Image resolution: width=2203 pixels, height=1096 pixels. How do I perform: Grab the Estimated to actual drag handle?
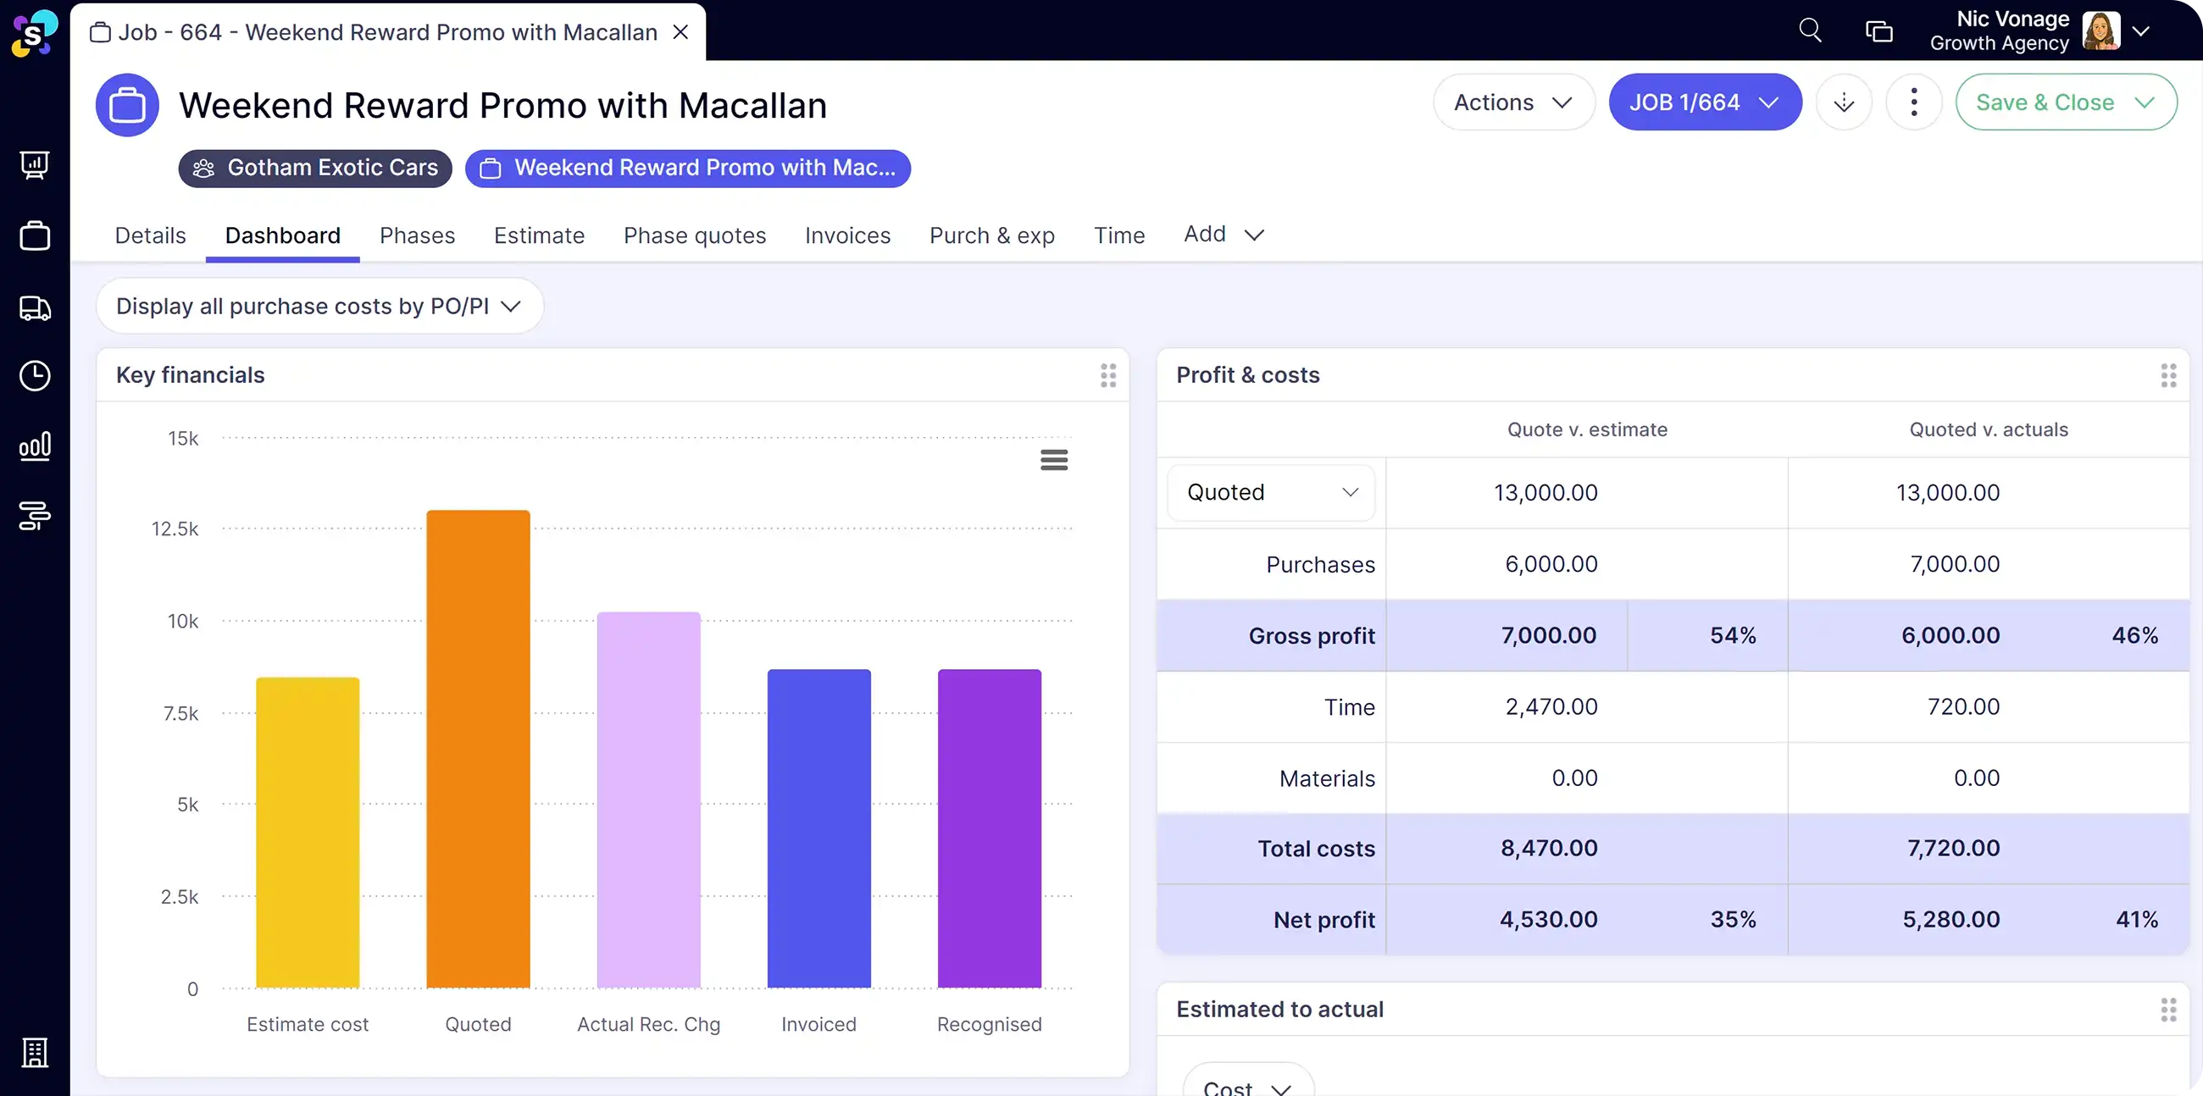coord(2168,1010)
